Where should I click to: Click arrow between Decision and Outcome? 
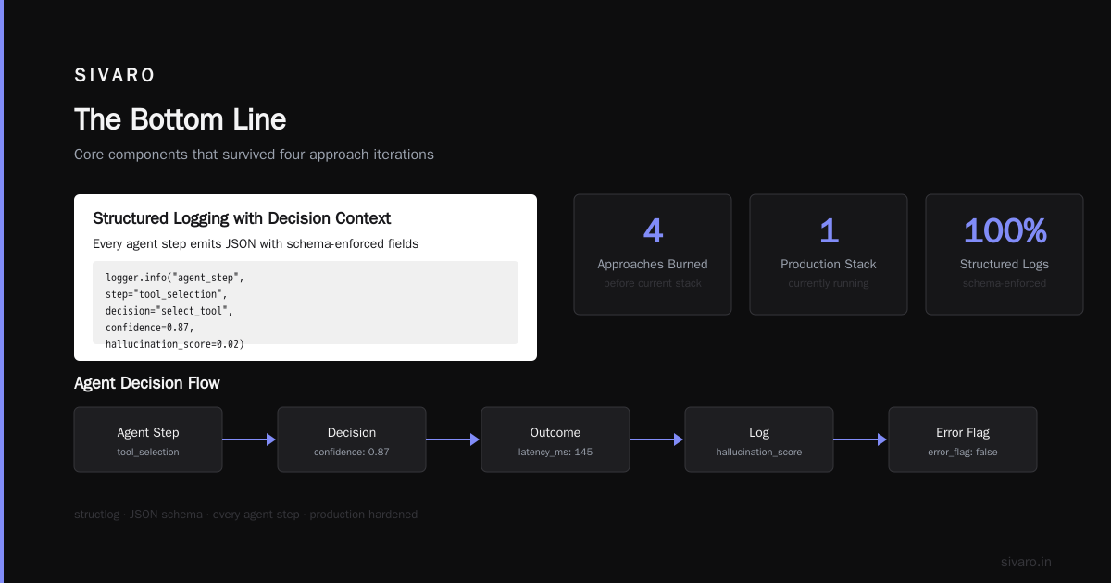(x=454, y=440)
